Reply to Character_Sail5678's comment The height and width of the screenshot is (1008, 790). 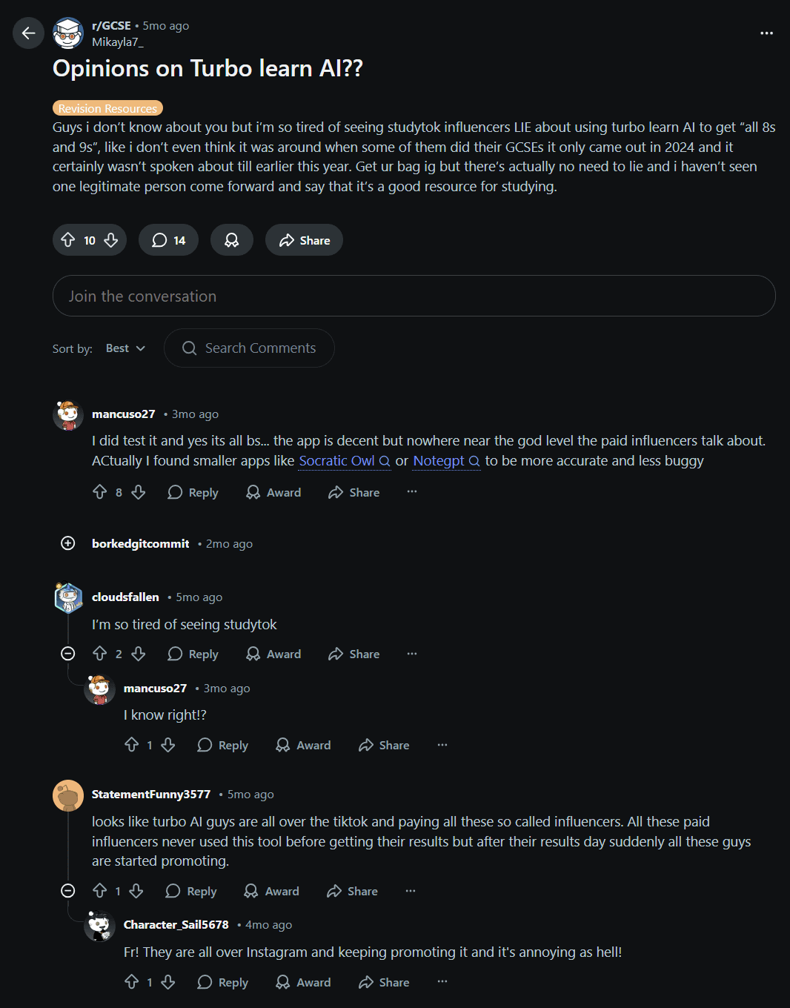(222, 982)
